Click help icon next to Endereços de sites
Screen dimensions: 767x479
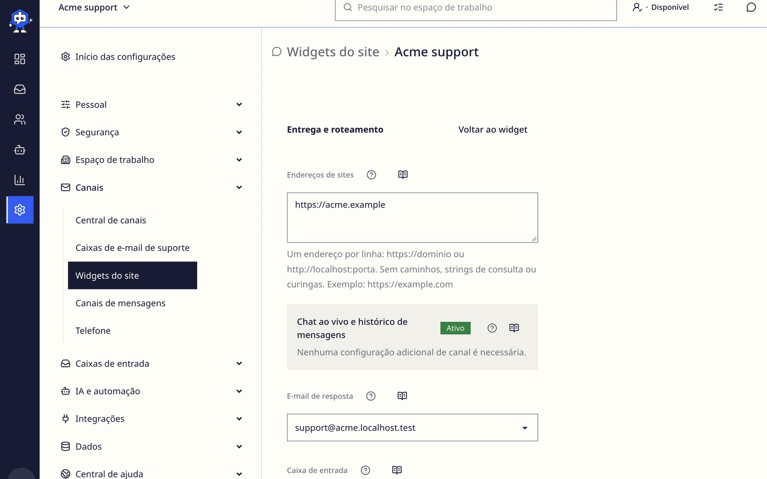pos(371,175)
